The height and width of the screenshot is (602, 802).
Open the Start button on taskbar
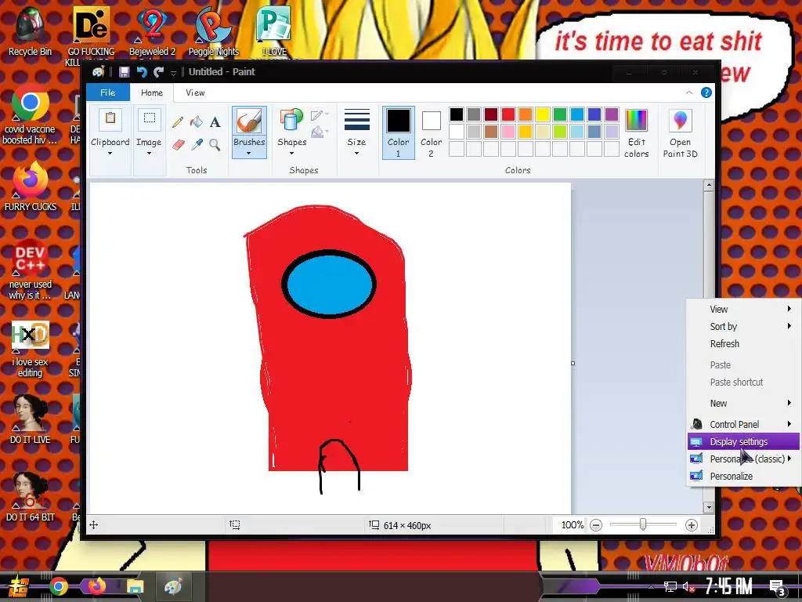point(19,586)
